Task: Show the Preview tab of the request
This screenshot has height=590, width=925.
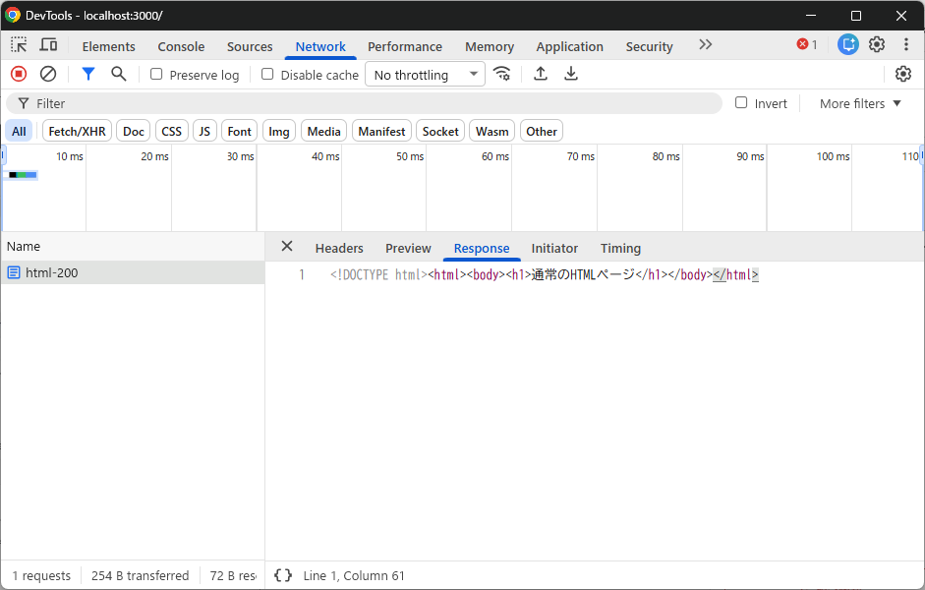Action: (x=408, y=249)
